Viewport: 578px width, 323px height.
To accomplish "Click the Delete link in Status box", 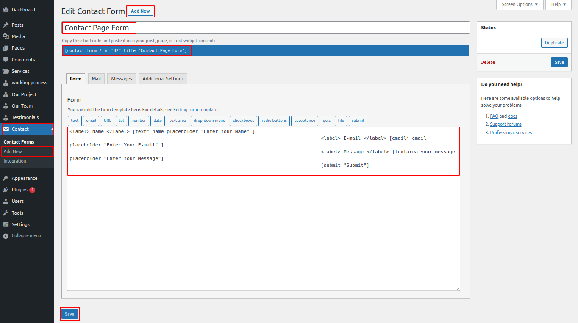I will pyautogui.click(x=487, y=62).
